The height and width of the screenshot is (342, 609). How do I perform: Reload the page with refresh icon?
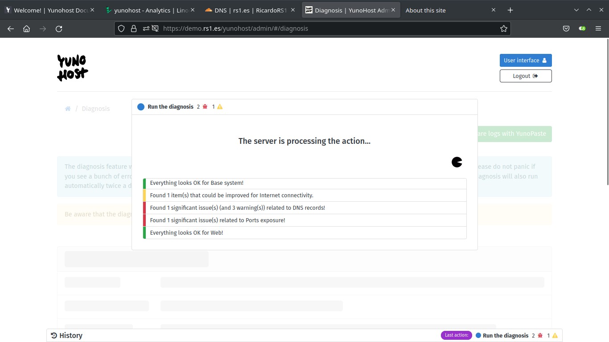coord(59,28)
